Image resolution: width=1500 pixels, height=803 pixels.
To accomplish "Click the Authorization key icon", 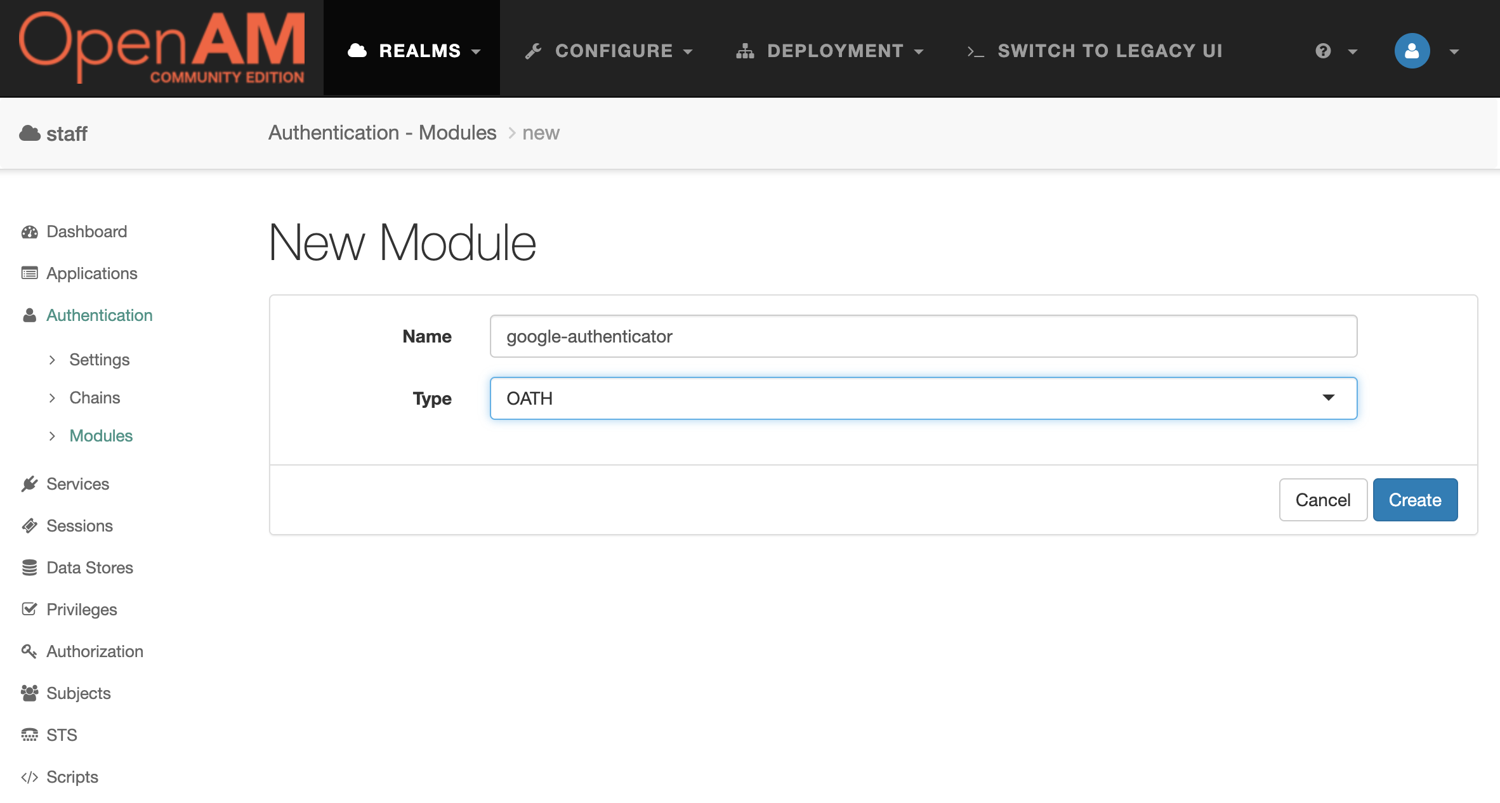I will pos(29,651).
